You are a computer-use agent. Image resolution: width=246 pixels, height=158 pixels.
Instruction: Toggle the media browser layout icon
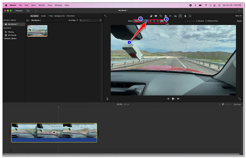(28, 11)
